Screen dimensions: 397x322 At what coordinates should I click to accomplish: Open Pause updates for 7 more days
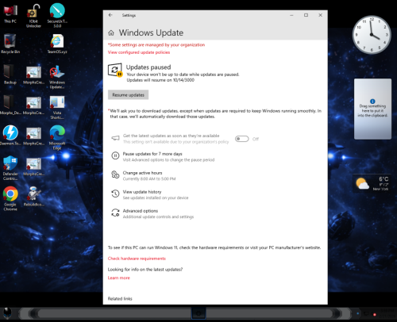(x=163, y=156)
